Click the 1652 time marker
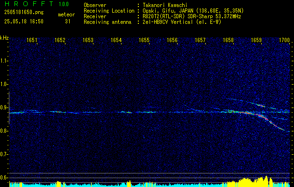The width and height of the screenshot is (294, 187). [60, 40]
